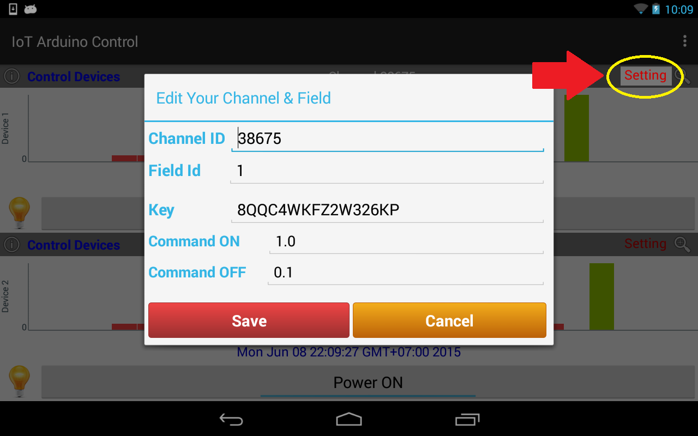Tap the info icon beside Device 2 Control Devices

(x=11, y=245)
